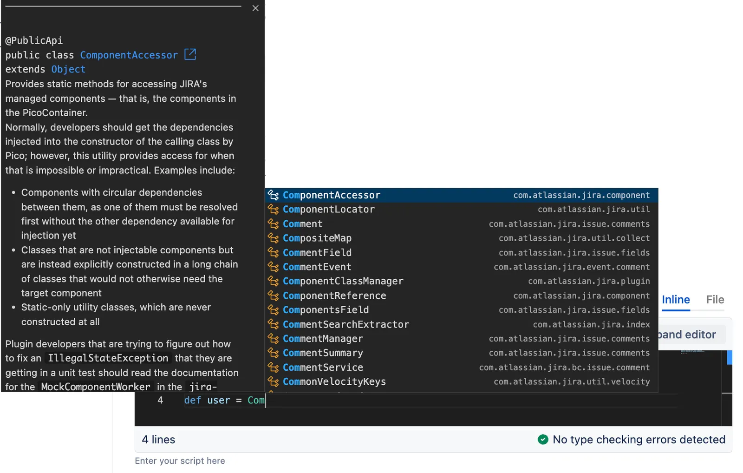Click the expand editor button
The height and width of the screenshot is (473, 743).
click(x=691, y=335)
